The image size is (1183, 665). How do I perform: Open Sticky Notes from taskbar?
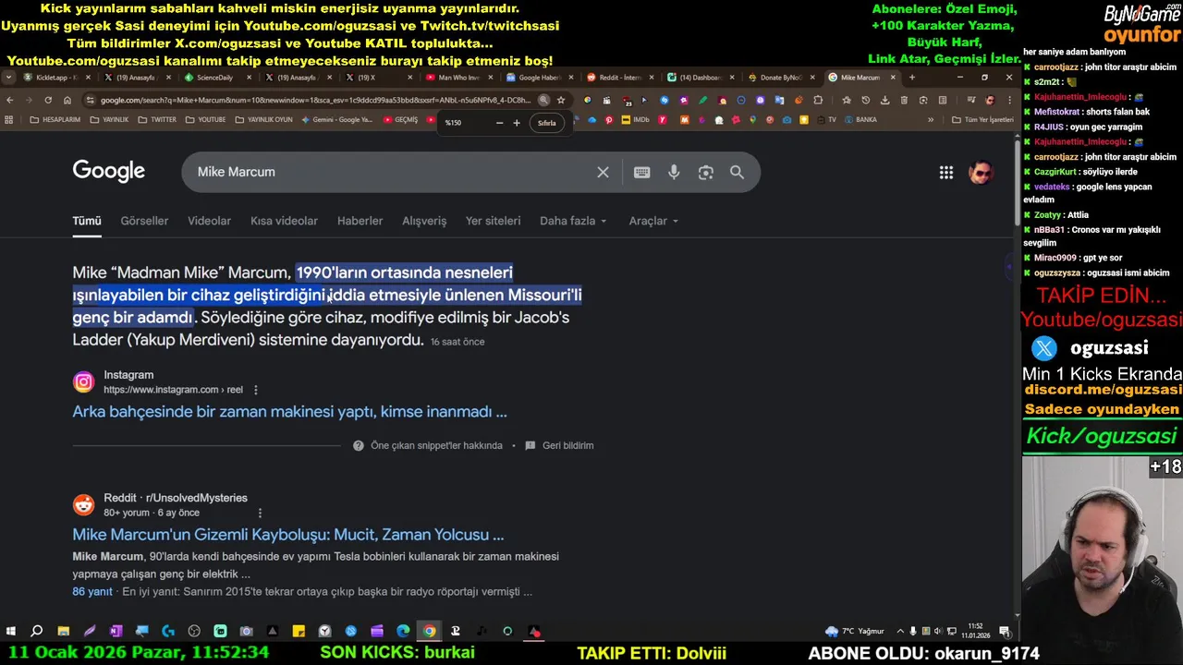299,632
